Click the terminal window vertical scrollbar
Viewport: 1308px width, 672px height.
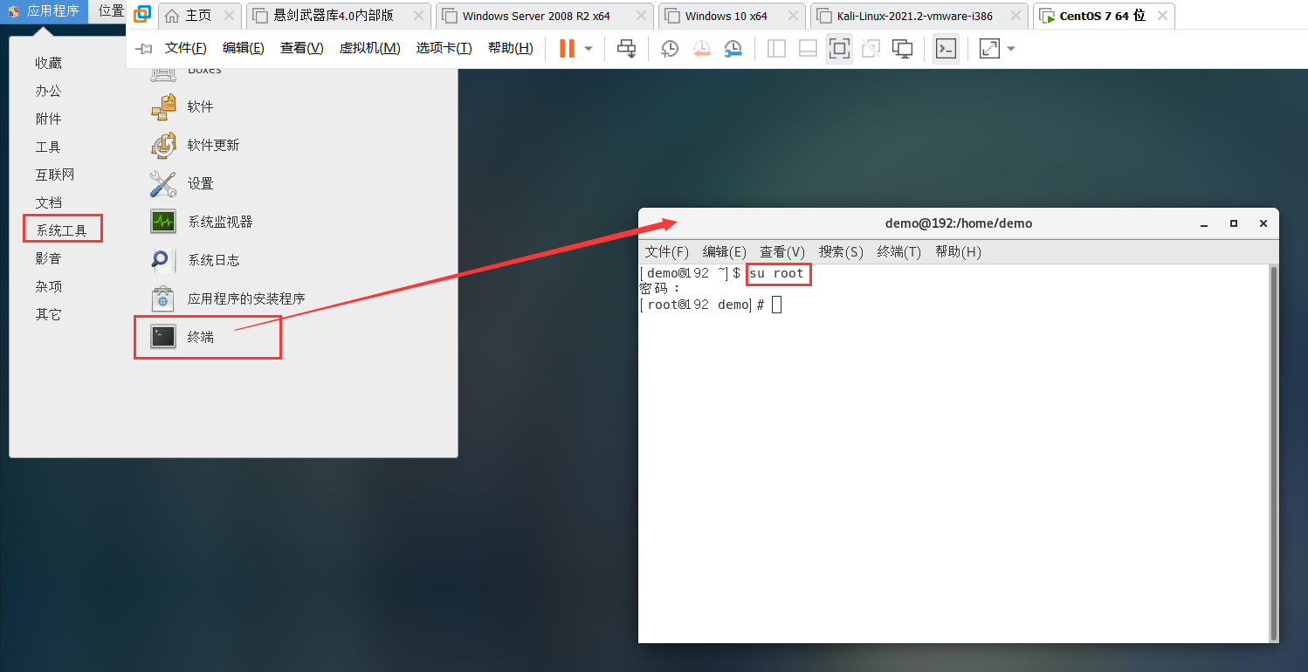pyautogui.click(x=1274, y=453)
